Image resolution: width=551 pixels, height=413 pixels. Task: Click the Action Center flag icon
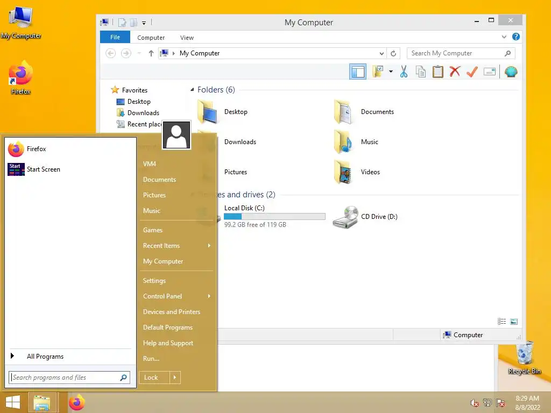500,403
